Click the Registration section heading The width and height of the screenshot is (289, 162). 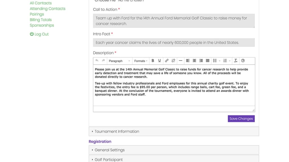(100, 141)
